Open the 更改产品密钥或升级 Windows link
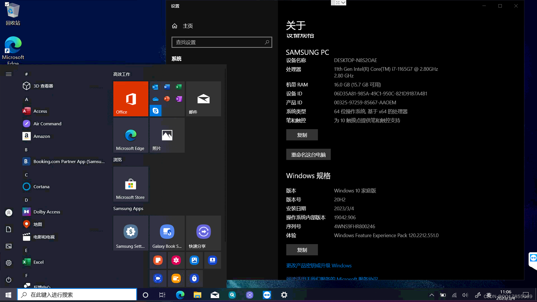This screenshot has width=537, height=302. click(x=318, y=266)
